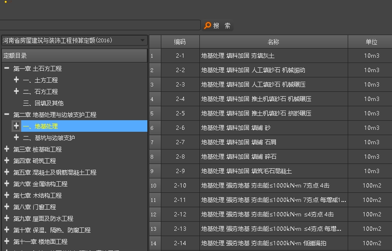
Task: Click the 编码 column header
Action: pos(180,42)
